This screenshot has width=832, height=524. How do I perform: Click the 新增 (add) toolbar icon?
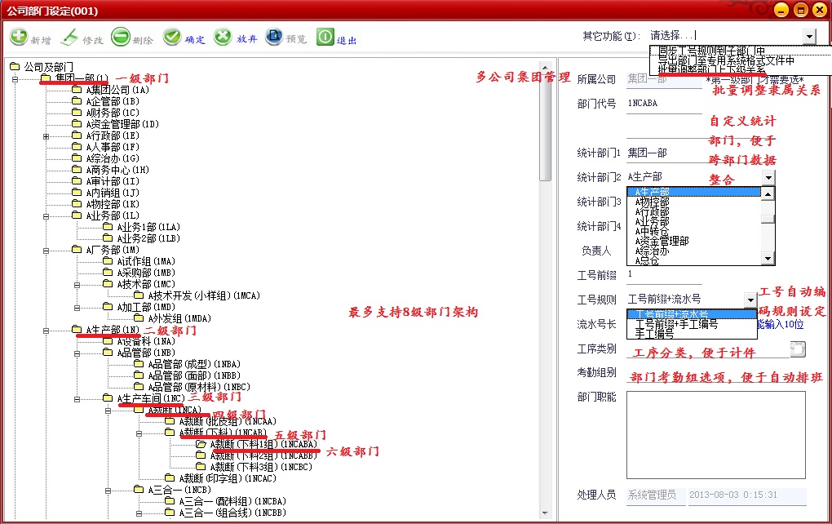point(19,37)
